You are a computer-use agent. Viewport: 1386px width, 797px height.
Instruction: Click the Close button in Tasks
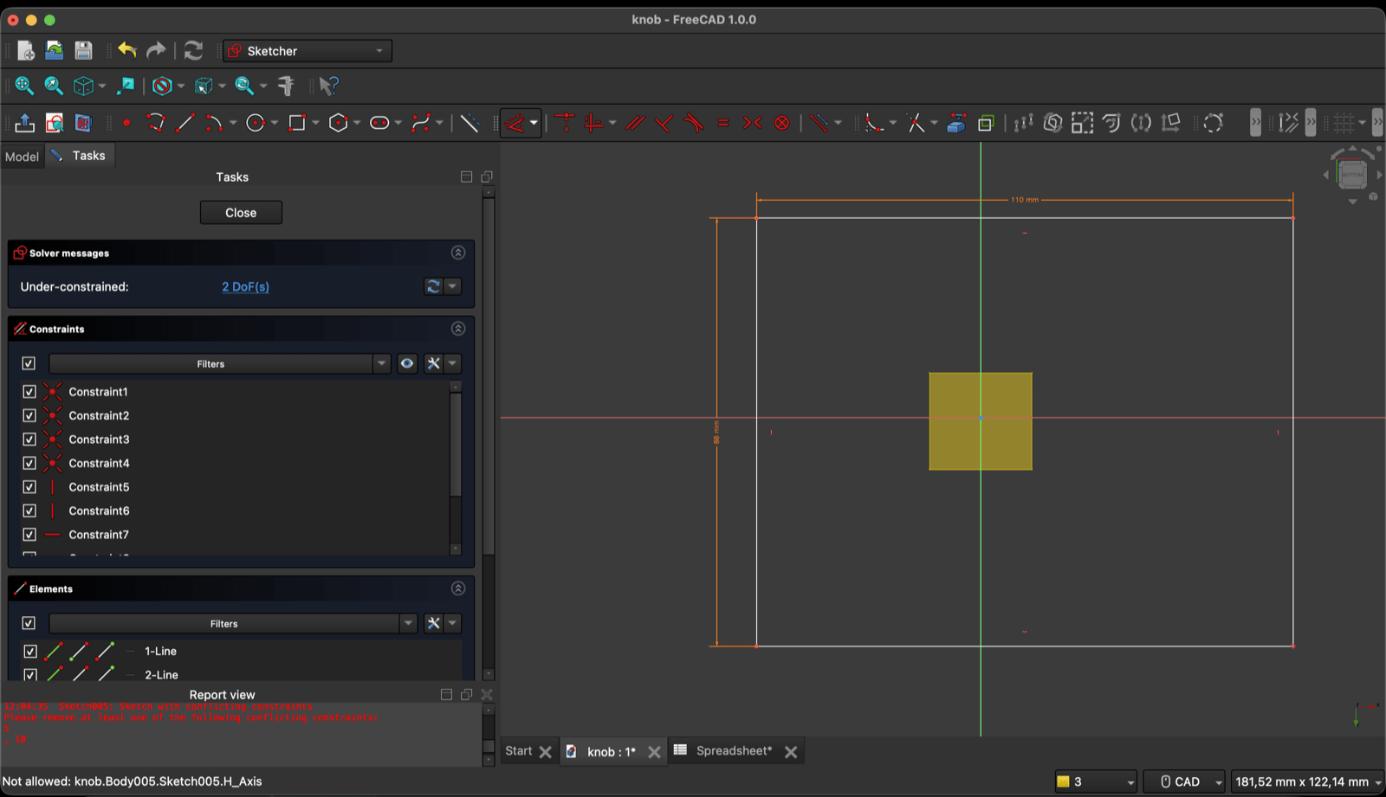click(x=241, y=213)
